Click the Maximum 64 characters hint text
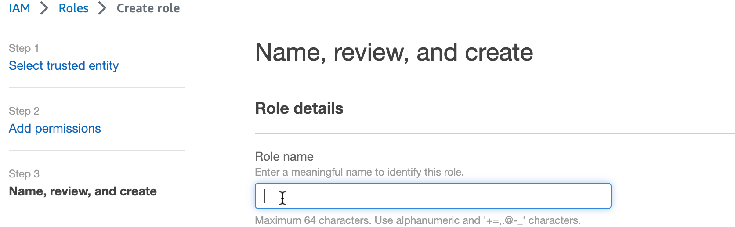 tap(417, 220)
